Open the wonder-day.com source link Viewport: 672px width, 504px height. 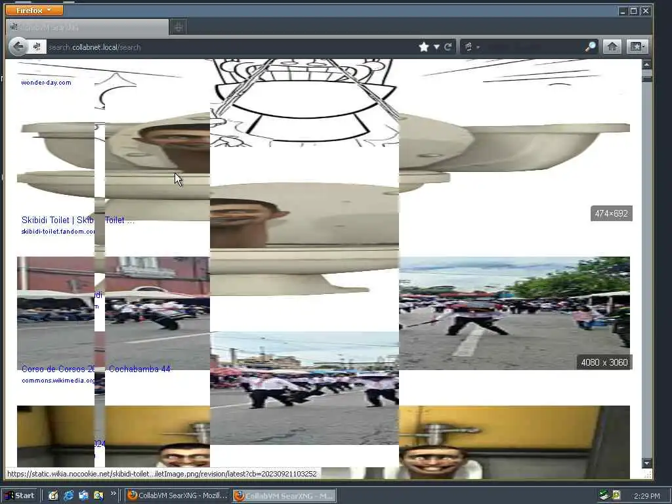47,82
